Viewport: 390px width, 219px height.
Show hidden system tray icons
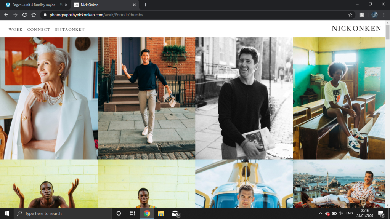320,213
